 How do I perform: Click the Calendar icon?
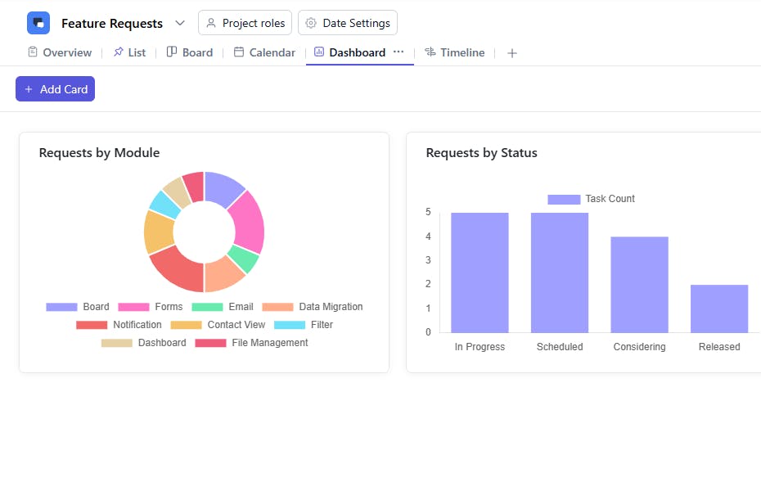pyautogui.click(x=238, y=52)
